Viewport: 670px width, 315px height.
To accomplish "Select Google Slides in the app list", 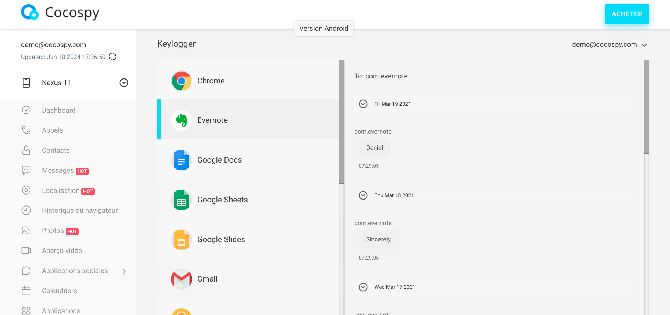I will pos(248,239).
